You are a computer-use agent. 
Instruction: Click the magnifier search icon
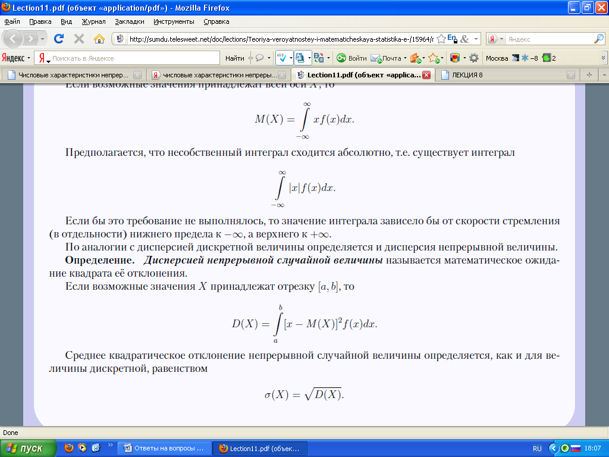point(599,39)
